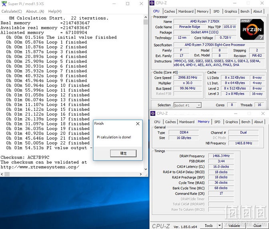Click the CPU-Z icon in upper window title bar
This screenshot has width=269, height=229.
pyautogui.click(x=152, y=3)
